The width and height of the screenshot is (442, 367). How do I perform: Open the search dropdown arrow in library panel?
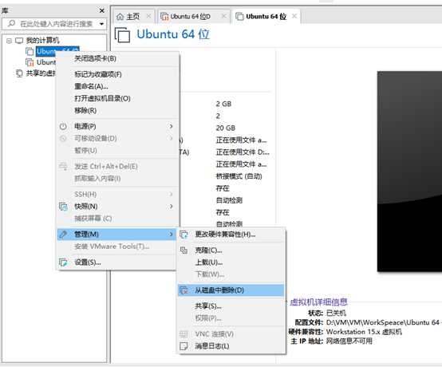click(101, 24)
